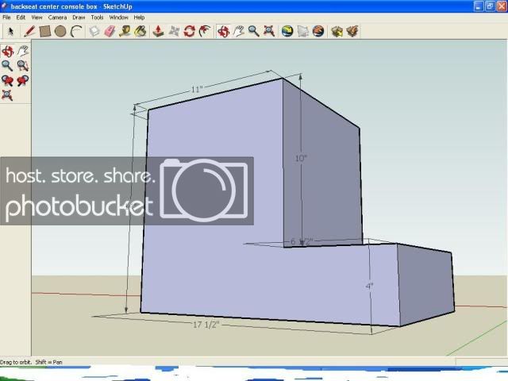Minimize the SketchUp window
The image size is (508, 381).
(x=479, y=6)
